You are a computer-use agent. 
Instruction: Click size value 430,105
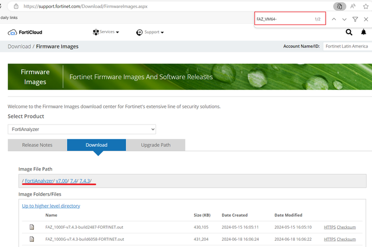(201, 227)
